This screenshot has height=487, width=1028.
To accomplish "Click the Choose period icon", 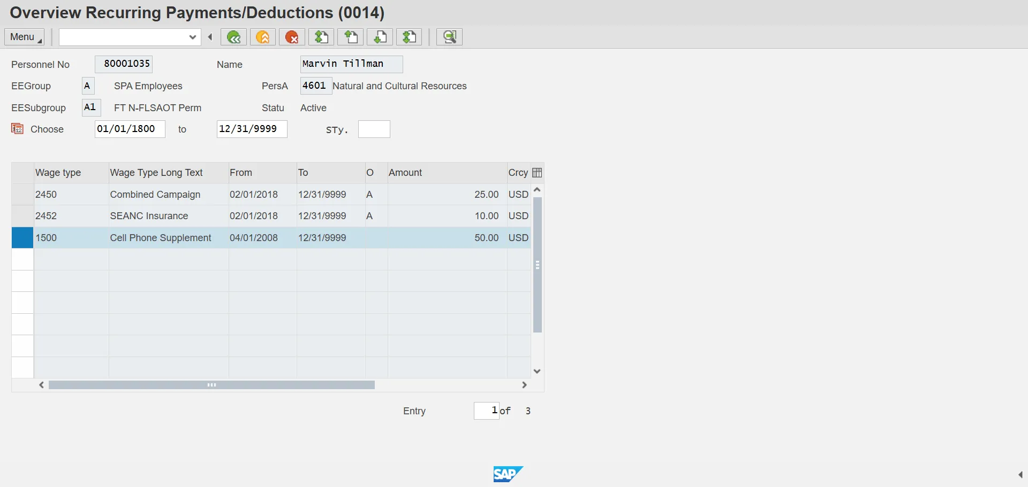I will [17, 129].
